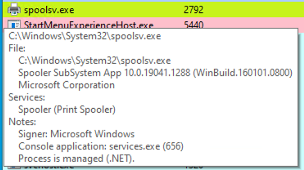The width and height of the screenshot is (304, 170).
Task: Click the "Notes:" heading in tooltip
Action: pos(23,122)
